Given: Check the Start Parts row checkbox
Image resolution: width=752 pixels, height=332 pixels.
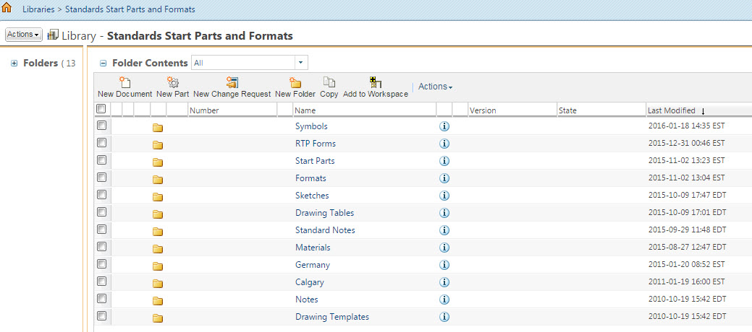Looking at the screenshot, I should coord(101,160).
